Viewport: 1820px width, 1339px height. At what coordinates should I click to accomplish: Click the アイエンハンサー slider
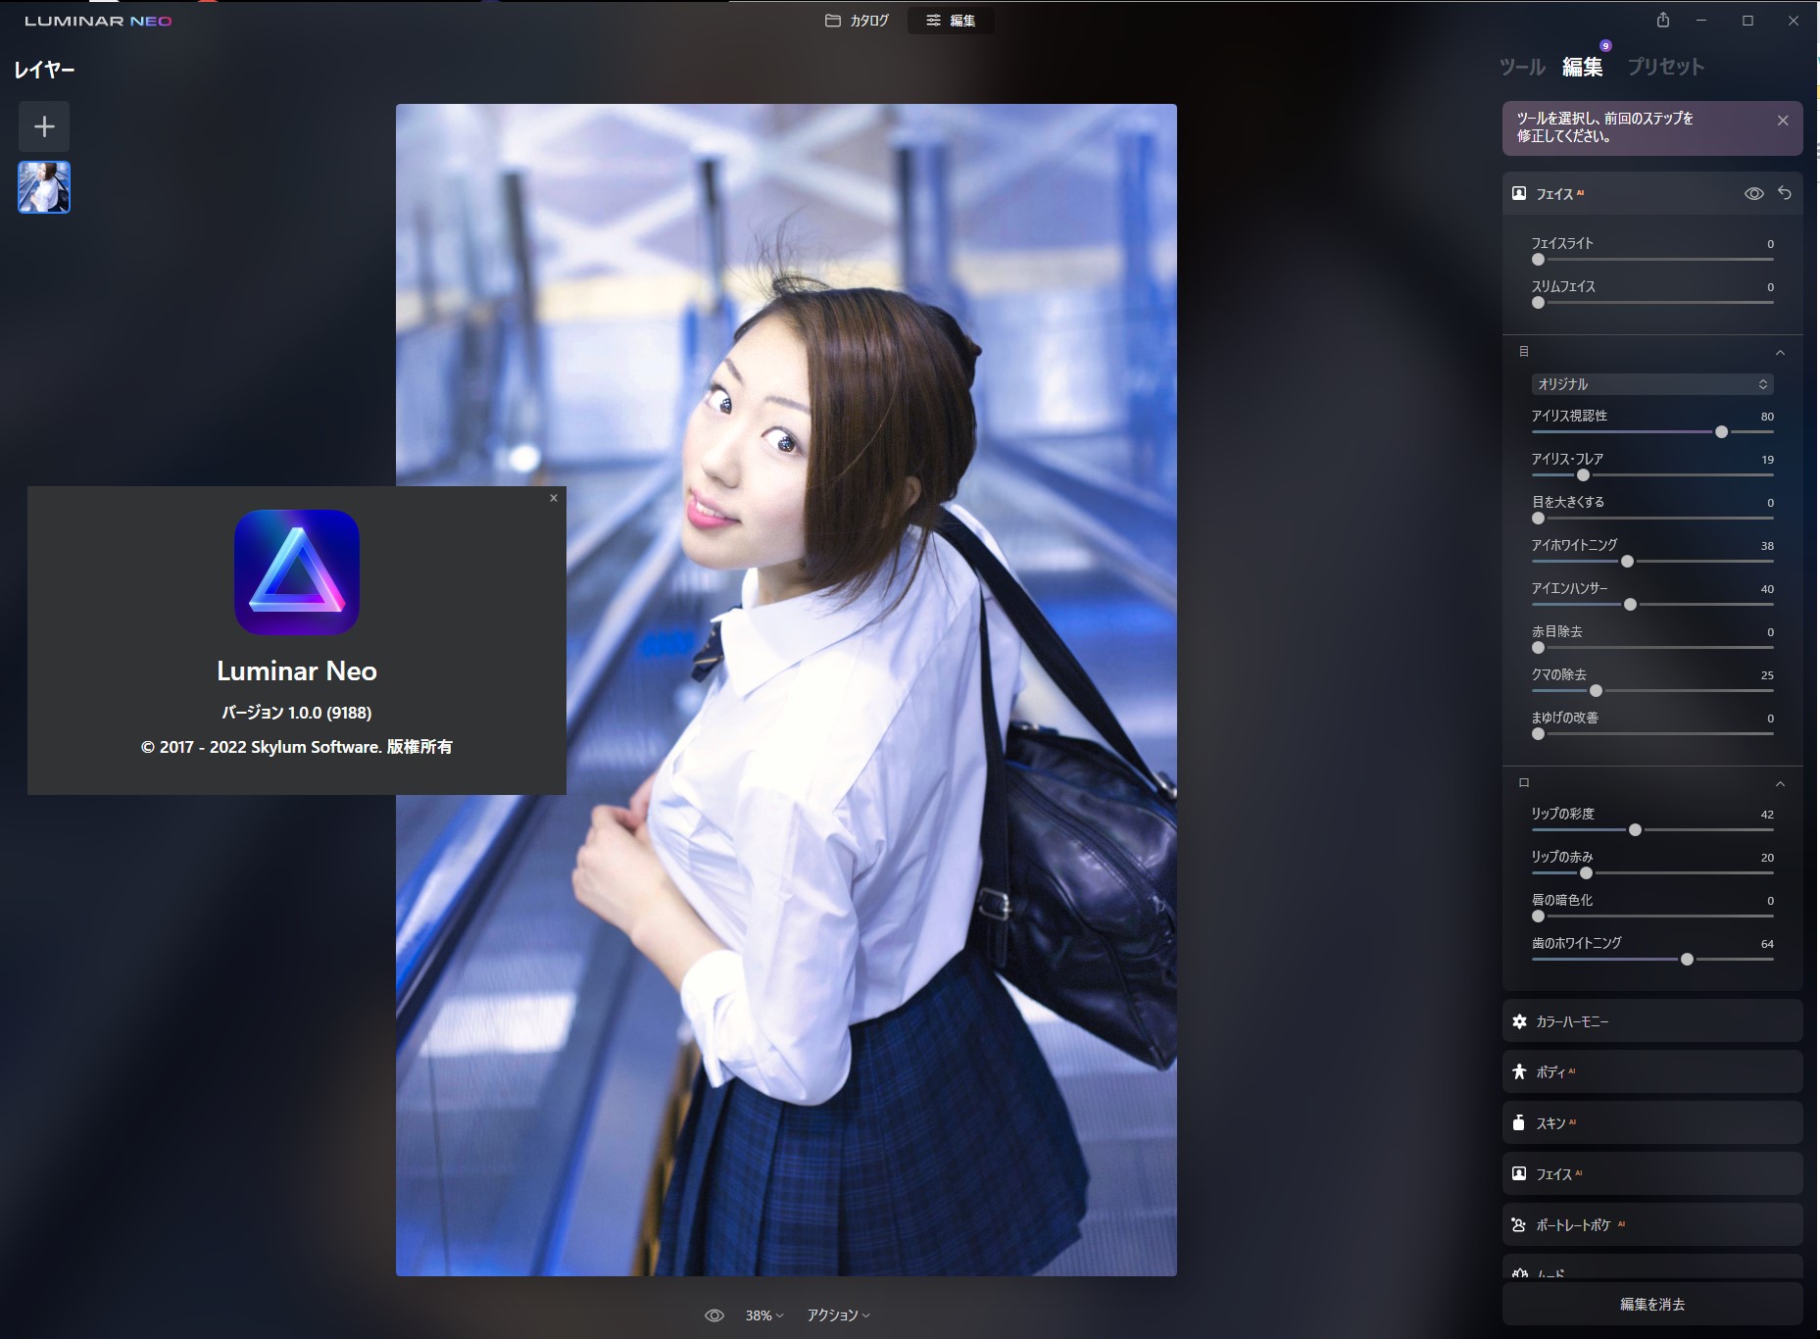[x=1652, y=605]
